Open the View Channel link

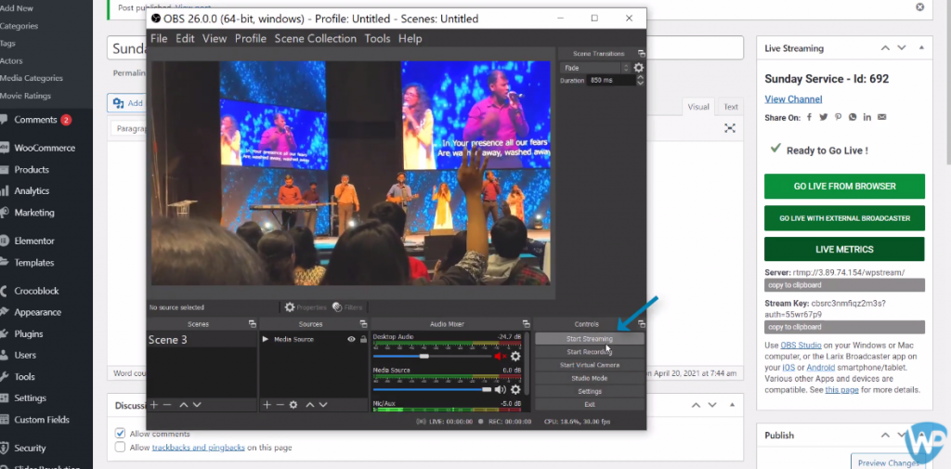click(x=793, y=99)
